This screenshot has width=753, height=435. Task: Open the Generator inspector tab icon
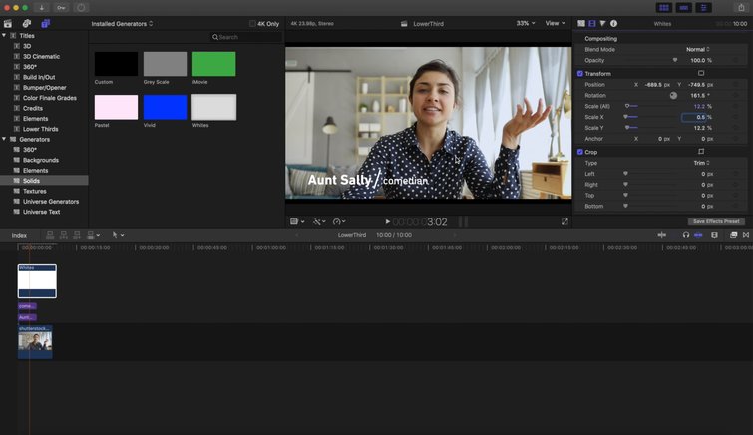[x=581, y=23]
